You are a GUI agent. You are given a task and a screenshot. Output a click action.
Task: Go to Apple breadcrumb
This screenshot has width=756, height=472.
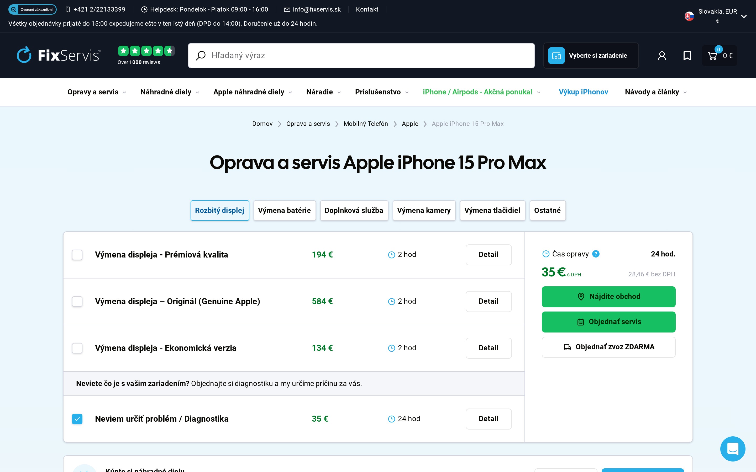pyautogui.click(x=410, y=124)
